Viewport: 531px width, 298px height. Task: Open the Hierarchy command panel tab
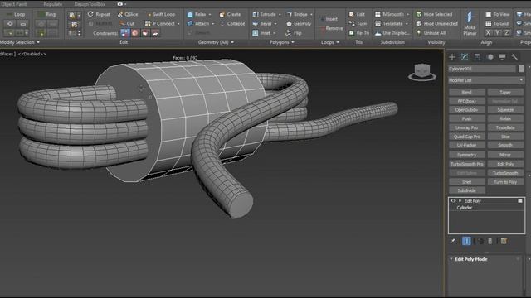tap(477, 57)
